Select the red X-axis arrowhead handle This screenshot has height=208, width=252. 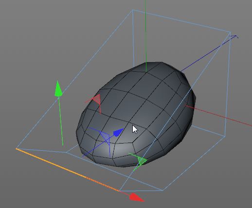point(137,197)
